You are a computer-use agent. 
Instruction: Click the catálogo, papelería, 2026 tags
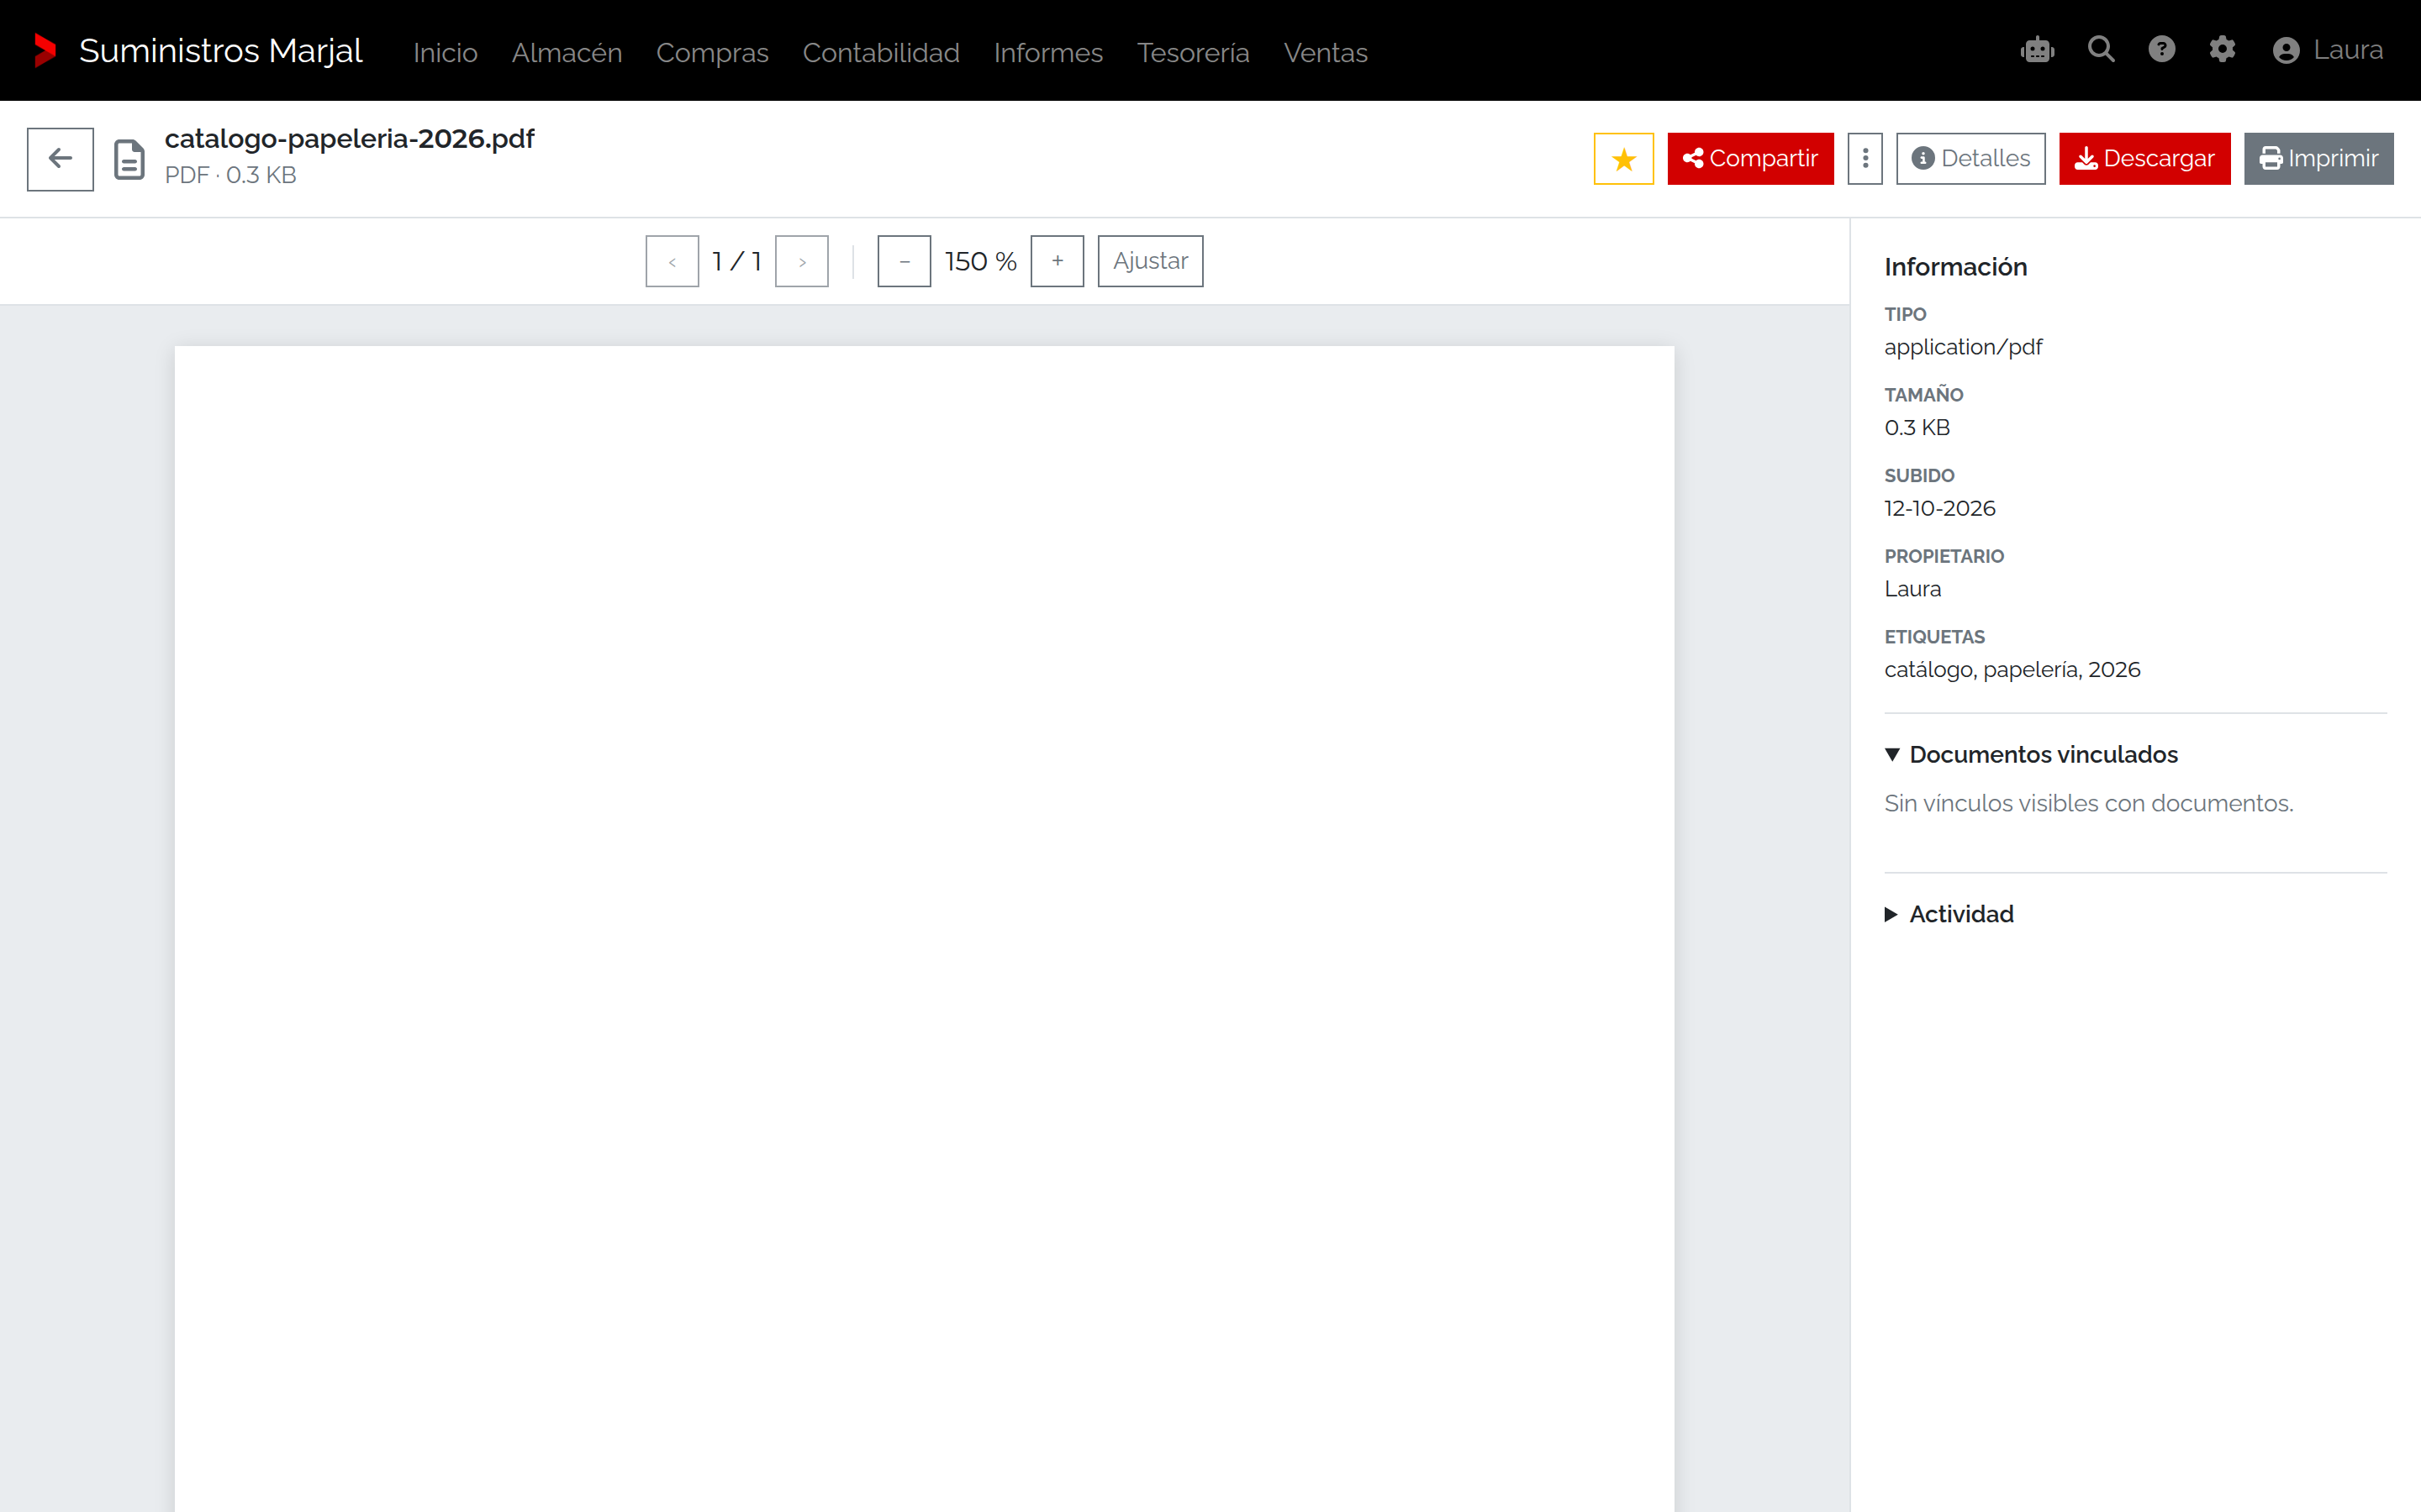2012,669
